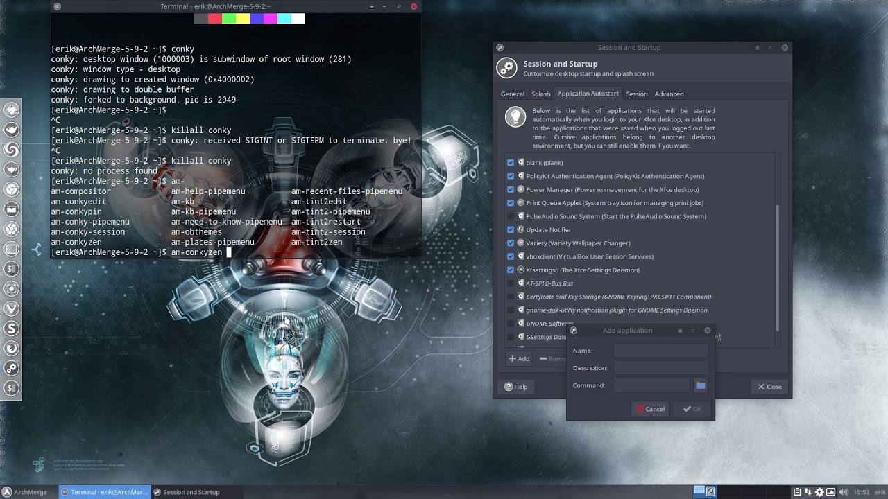This screenshot has height=499, width=888.
Task: Switch to the Splash tab
Action: click(540, 94)
